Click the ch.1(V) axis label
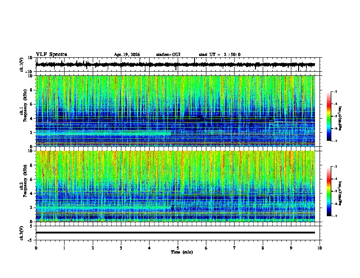 [x=21, y=65]
